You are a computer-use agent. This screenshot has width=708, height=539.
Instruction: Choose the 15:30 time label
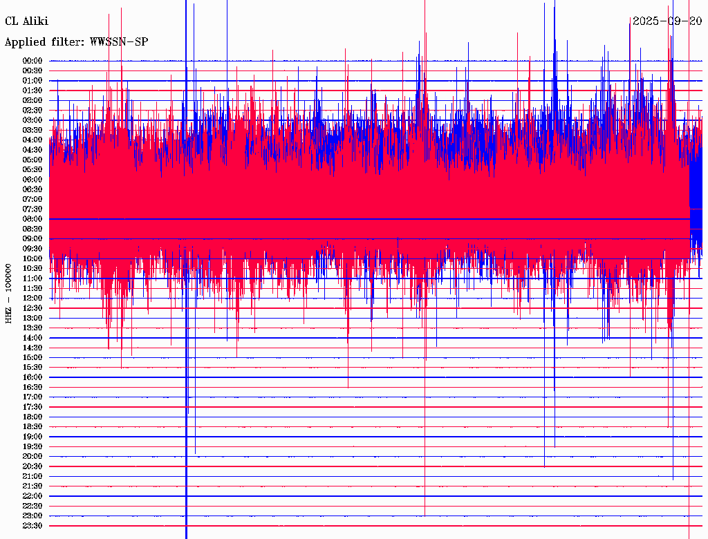click(32, 368)
